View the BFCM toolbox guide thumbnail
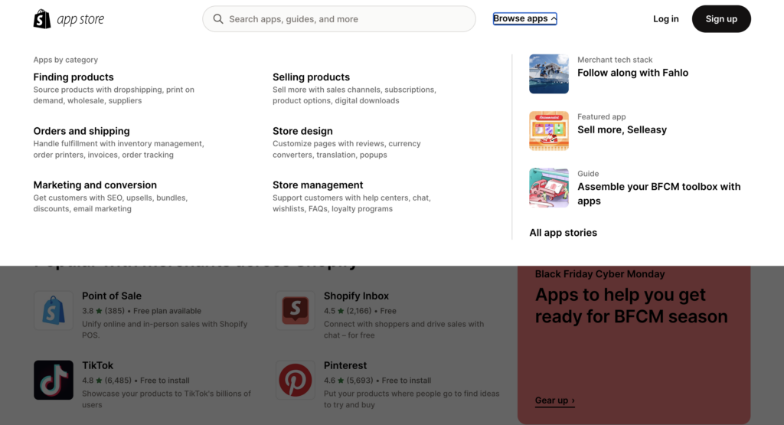The width and height of the screenshot is (784, 425). point(548,188)
